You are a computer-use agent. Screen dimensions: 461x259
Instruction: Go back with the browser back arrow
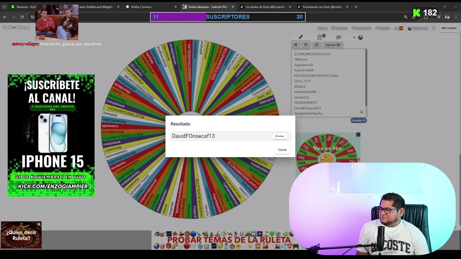click(5, 17)
